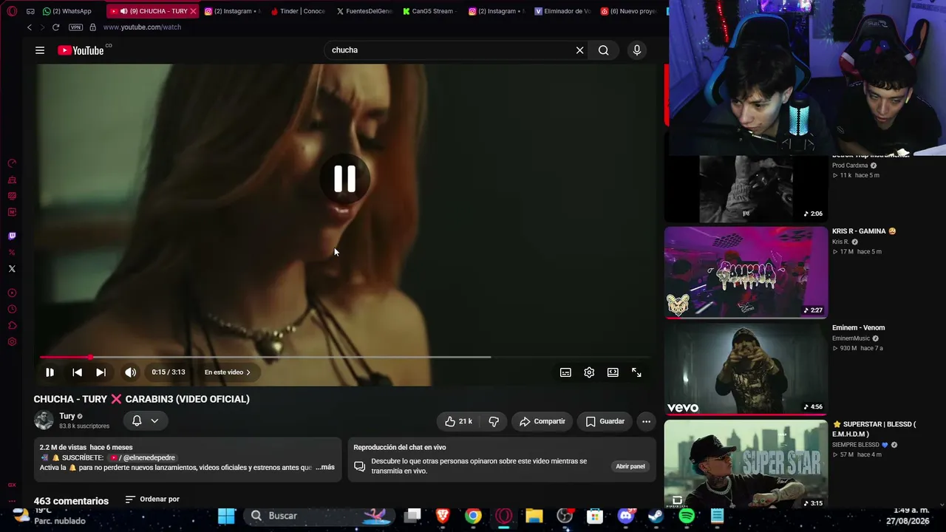Close the CHUCHA - TURY tab
The width and height of the screenshot is (946, 532).
point(194,11)
